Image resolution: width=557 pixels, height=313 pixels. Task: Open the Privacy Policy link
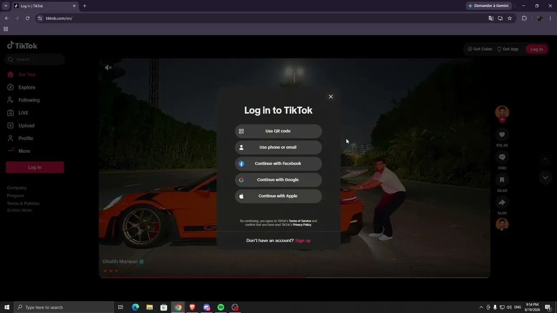302,225
